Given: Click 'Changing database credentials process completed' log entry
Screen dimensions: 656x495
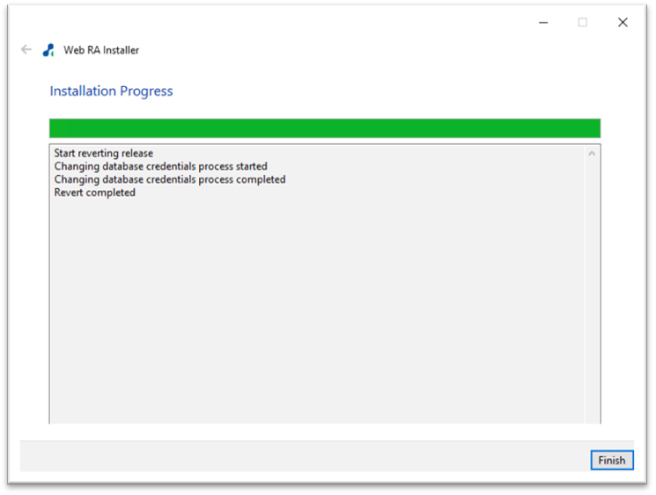Looking at the screenshot, I should (x=169, y=179).
